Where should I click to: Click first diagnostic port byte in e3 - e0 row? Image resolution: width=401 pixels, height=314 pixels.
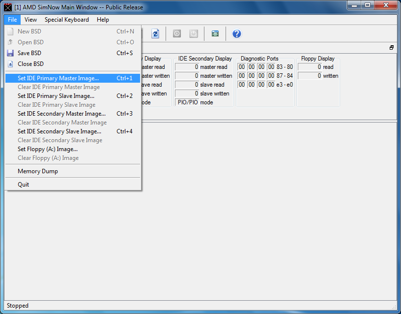pyautogui.click(x=242, y=85)
